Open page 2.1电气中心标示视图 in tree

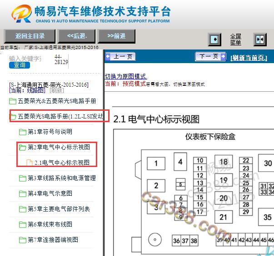pos(62,162)
